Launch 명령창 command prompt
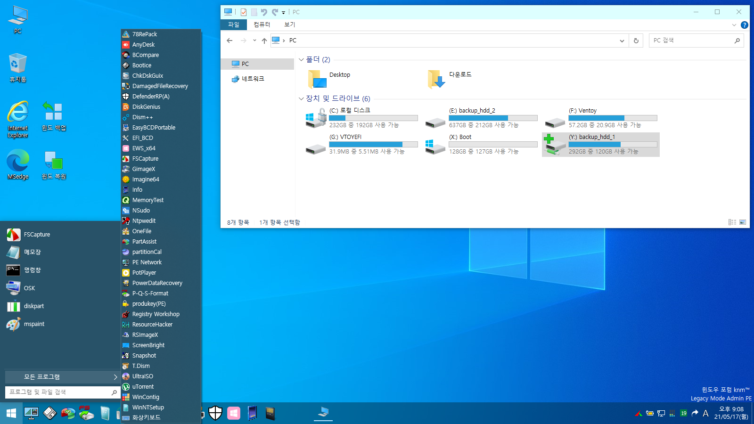The width and height of the screenshot is (754, 424). [x=61, y=270]
